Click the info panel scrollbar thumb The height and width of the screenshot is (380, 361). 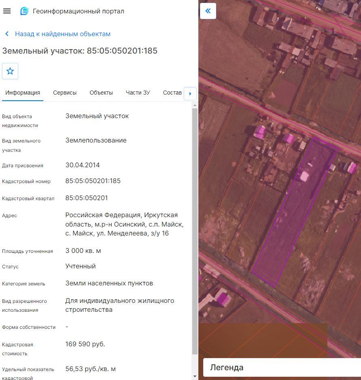tap(195, 231)
